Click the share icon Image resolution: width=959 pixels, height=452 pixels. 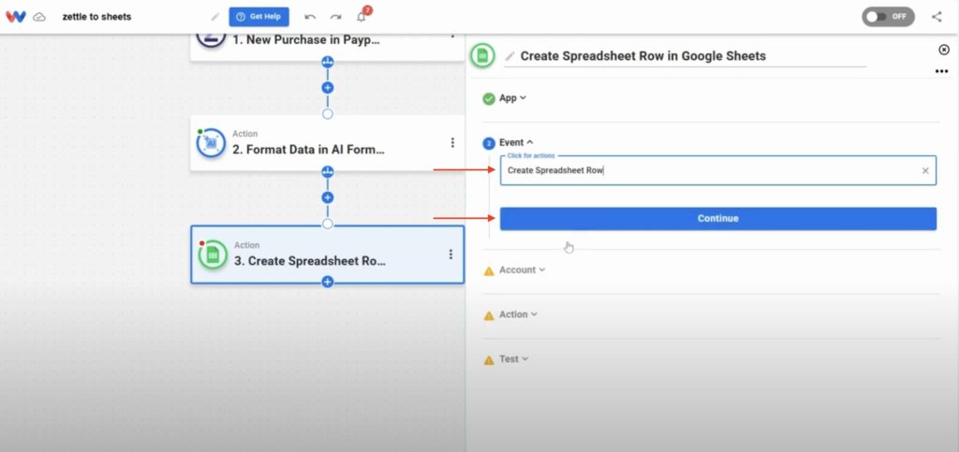coord(937,17)
